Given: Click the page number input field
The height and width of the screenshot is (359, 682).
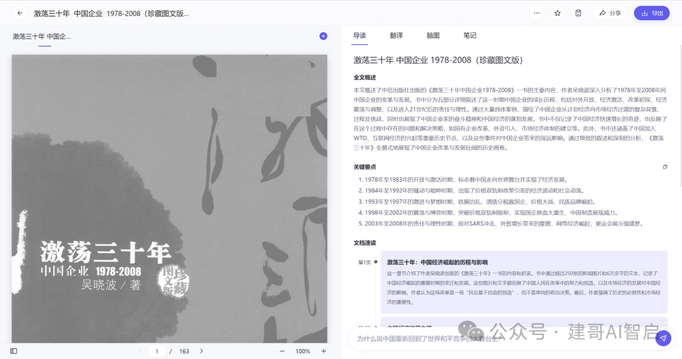Looking at the screenshot, I should 157,351.
